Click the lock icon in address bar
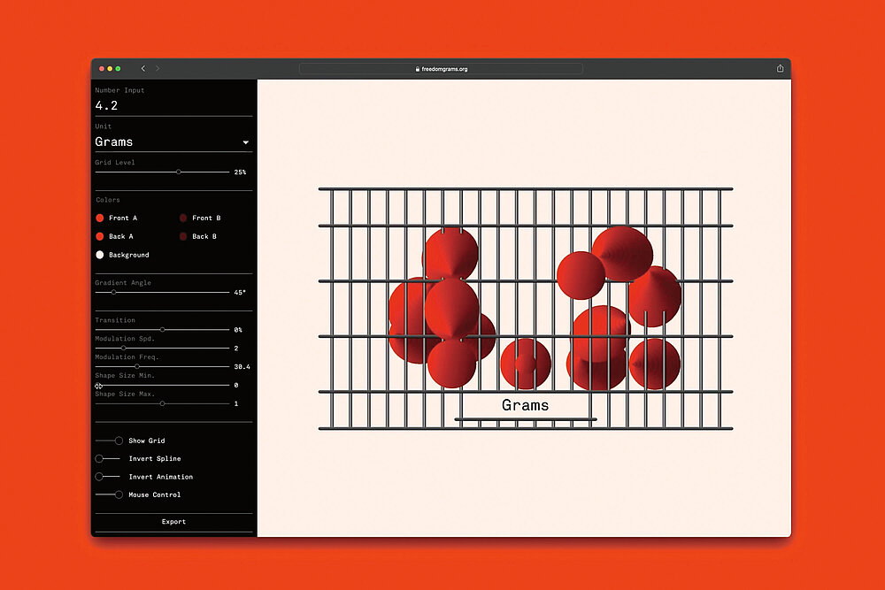The height and width of the screenshot is (590, 885). coord(417,69)
